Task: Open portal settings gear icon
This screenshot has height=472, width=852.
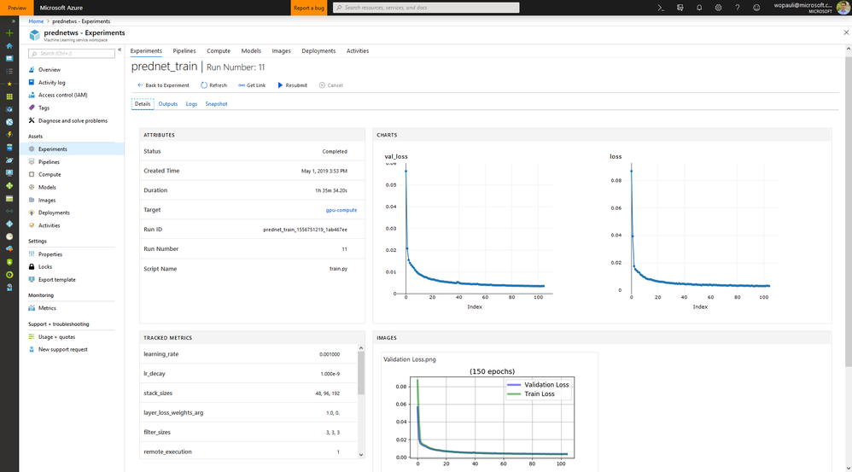Action: pyautogui.click(x=718, y=8)
